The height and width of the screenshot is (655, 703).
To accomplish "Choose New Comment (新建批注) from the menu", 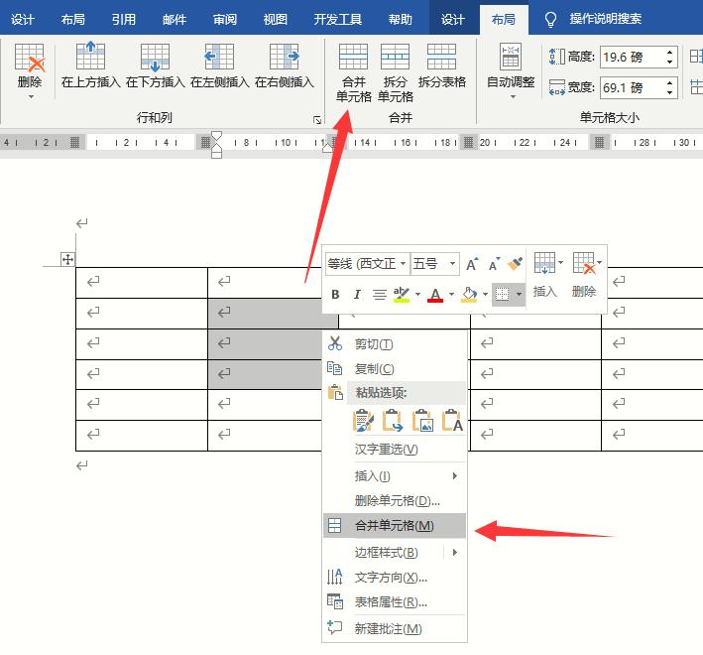I will 395,628.
